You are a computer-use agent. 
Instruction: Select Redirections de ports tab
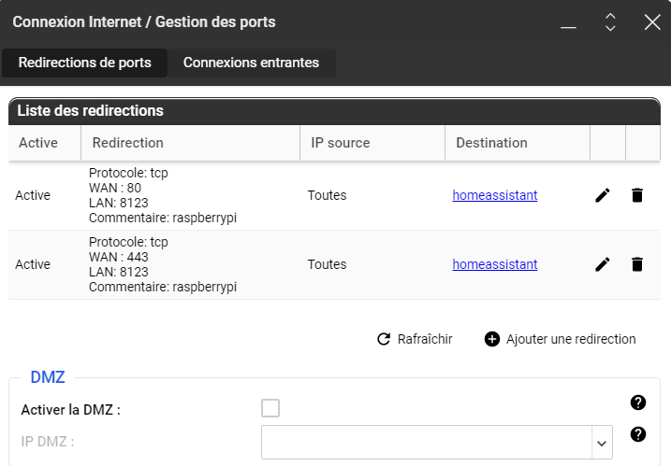click(84, 63)
